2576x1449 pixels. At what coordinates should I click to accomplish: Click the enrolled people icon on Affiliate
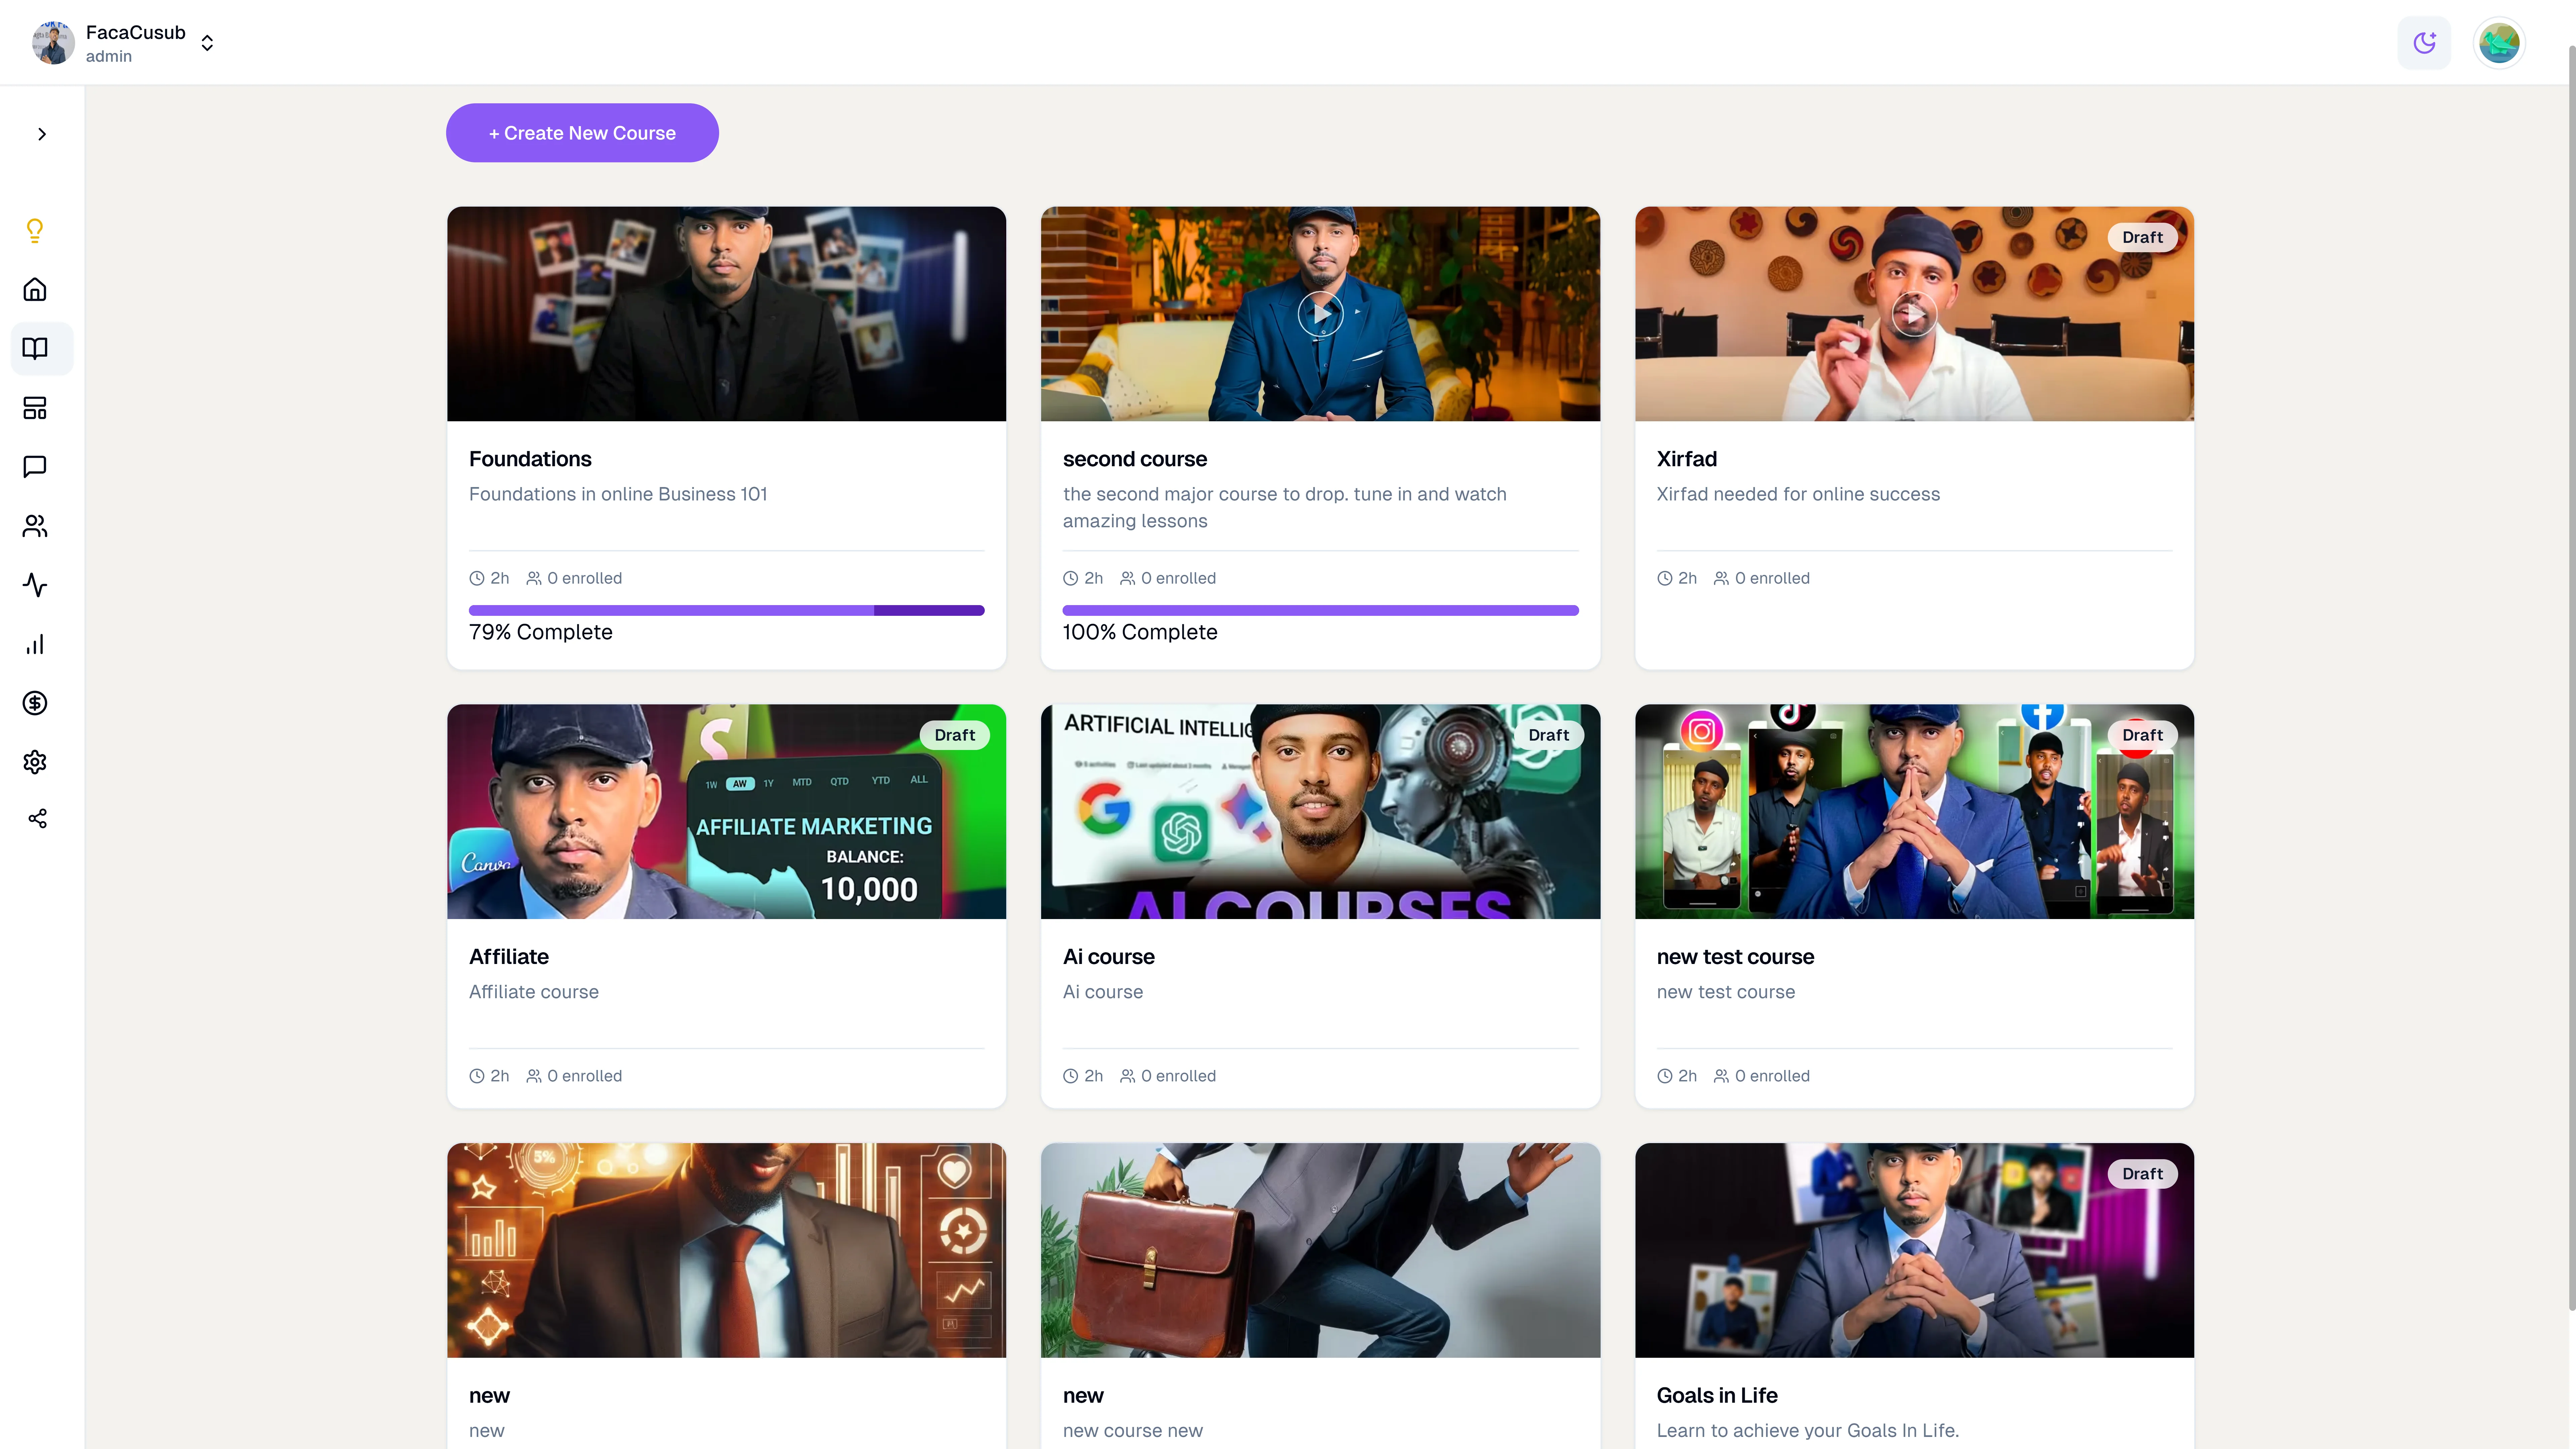[534, 1076]
